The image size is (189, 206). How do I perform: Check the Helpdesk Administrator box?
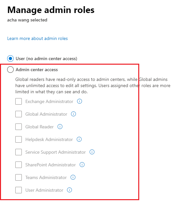pos(19,139)
